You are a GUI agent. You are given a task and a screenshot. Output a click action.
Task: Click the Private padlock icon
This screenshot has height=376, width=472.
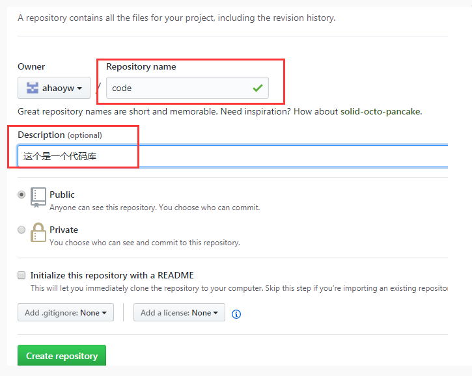pyautogui.click(x=38, y=233)
